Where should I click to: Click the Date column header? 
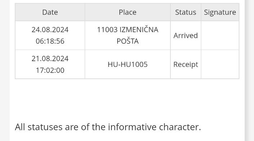(50, 12)
